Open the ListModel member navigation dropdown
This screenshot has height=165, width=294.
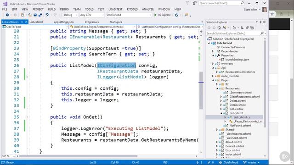click(170, 27)
